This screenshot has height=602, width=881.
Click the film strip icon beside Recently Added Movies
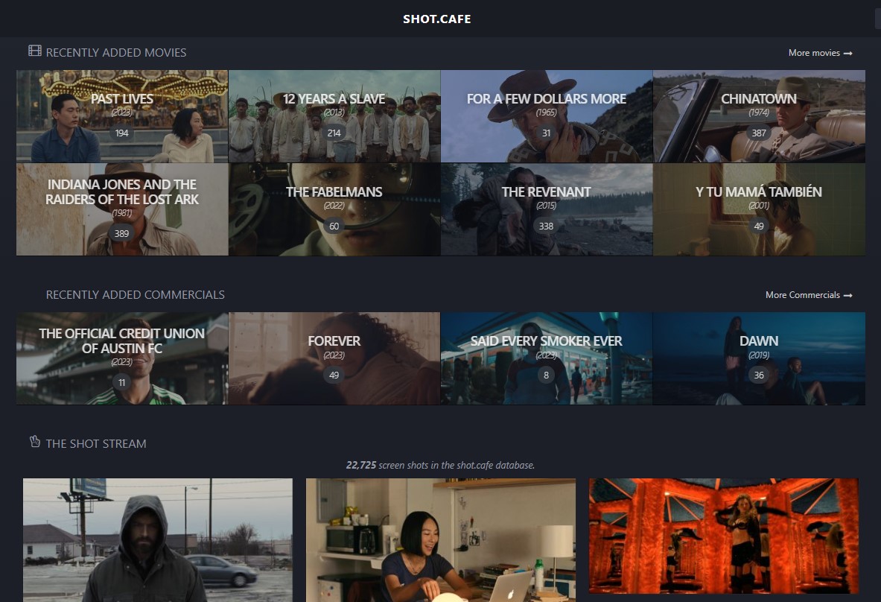pos(35,51)
